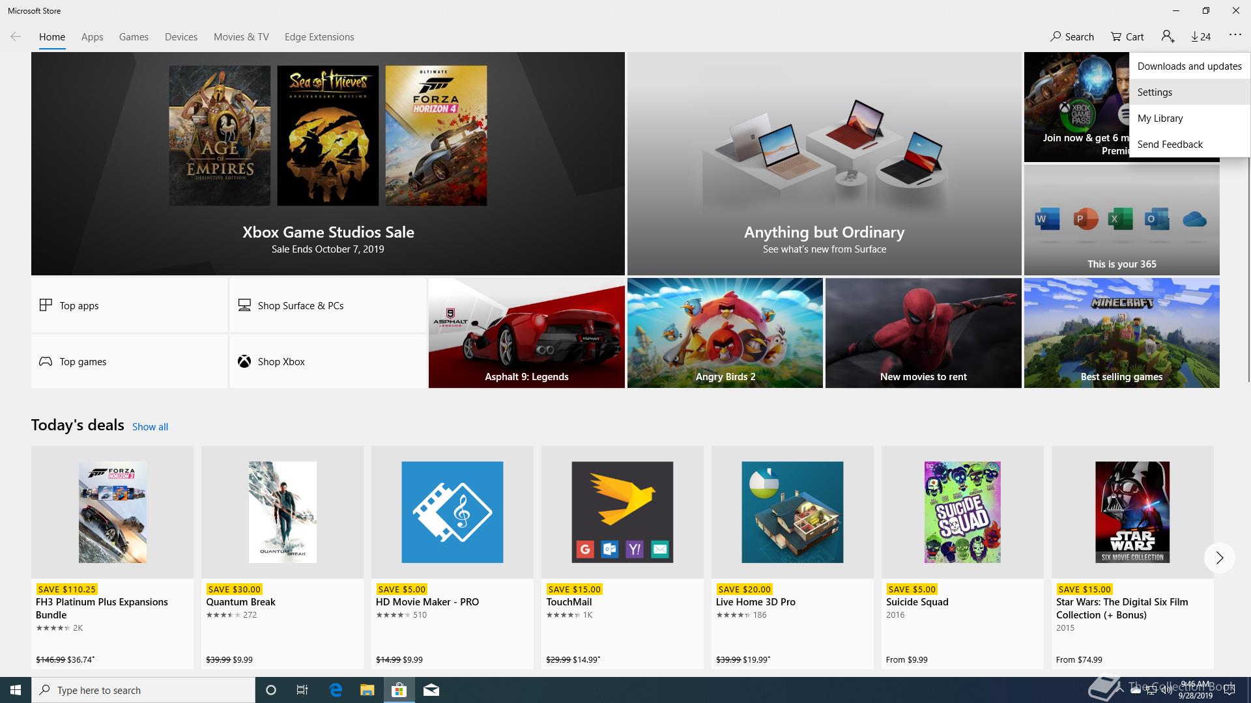Switch to the Games tab
Viewport: 1251px width, 703px height.
pos(134,37)
